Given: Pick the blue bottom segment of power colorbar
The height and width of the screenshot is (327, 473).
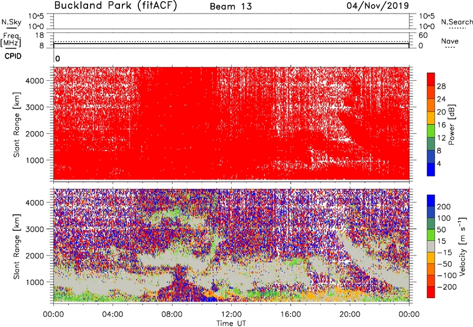Looking at the screenshot, I should click(431, 169).
